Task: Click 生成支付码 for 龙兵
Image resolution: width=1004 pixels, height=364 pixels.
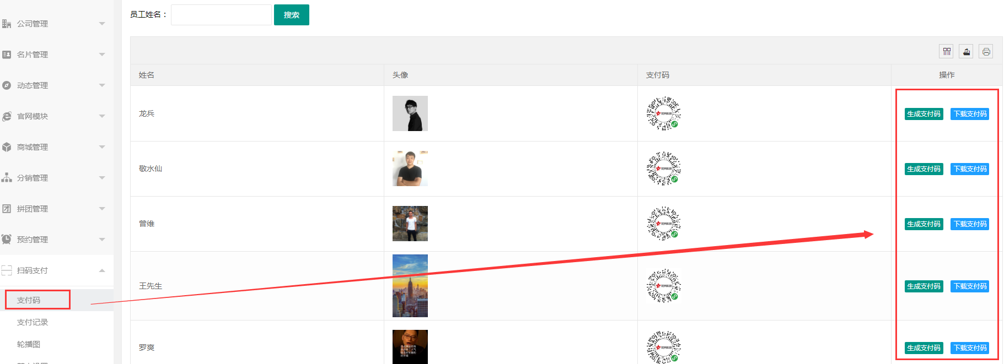Action: coord(924,114)
